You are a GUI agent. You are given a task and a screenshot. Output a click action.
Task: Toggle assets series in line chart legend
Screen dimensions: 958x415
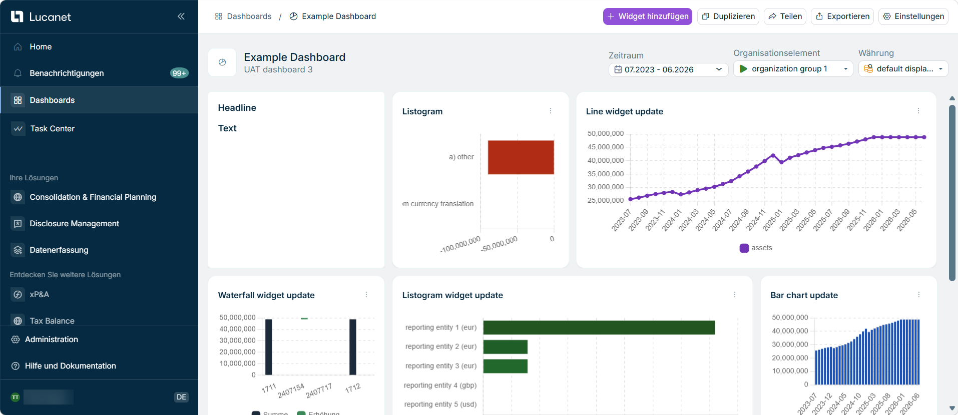pyautogui.click(x=756, y=248)
